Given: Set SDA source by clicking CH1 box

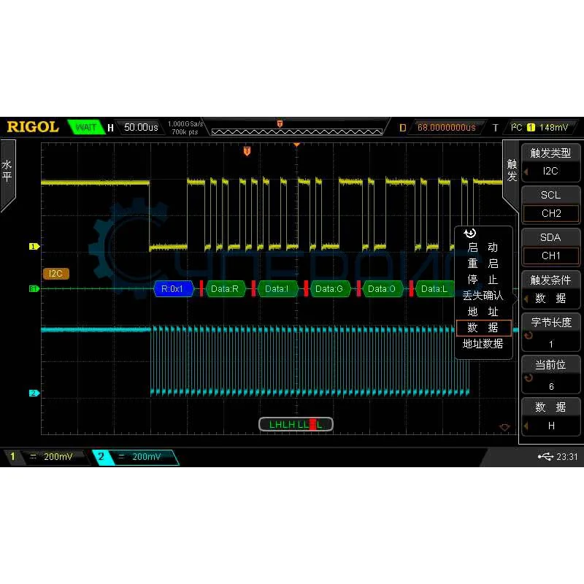Looking at the screenshot, I should [550, 255].
